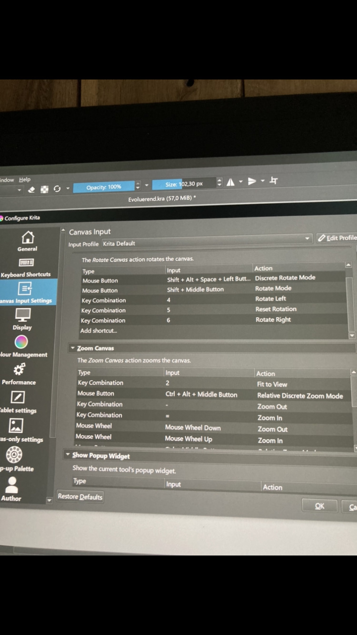Open the Performance settings page

[x=19, y=374]
